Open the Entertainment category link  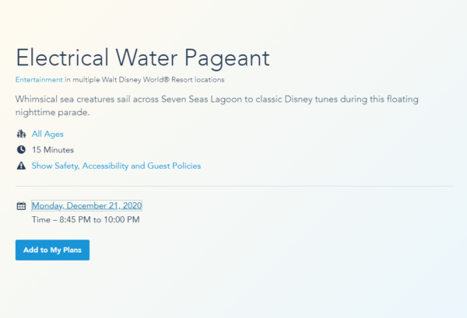[39, 79]
